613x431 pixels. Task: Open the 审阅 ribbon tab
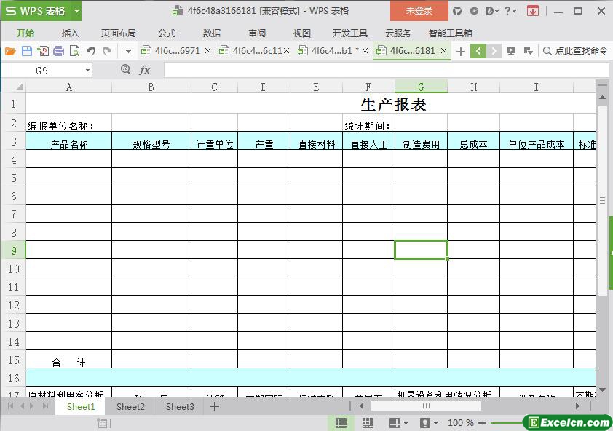(257, 33)
